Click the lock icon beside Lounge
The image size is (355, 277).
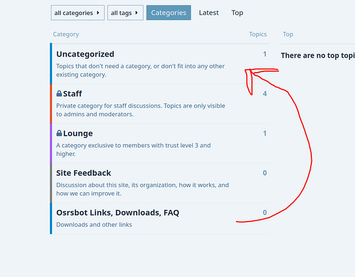pyautogui.click(x=59, y=133)
